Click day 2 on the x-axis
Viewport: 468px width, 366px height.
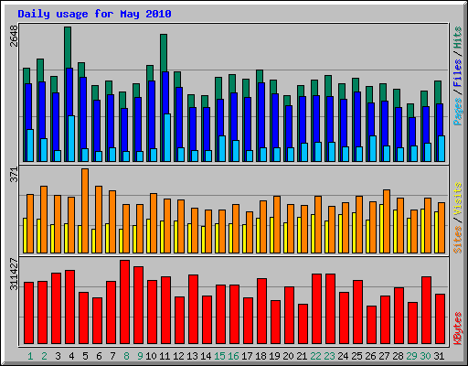point(44,356)
